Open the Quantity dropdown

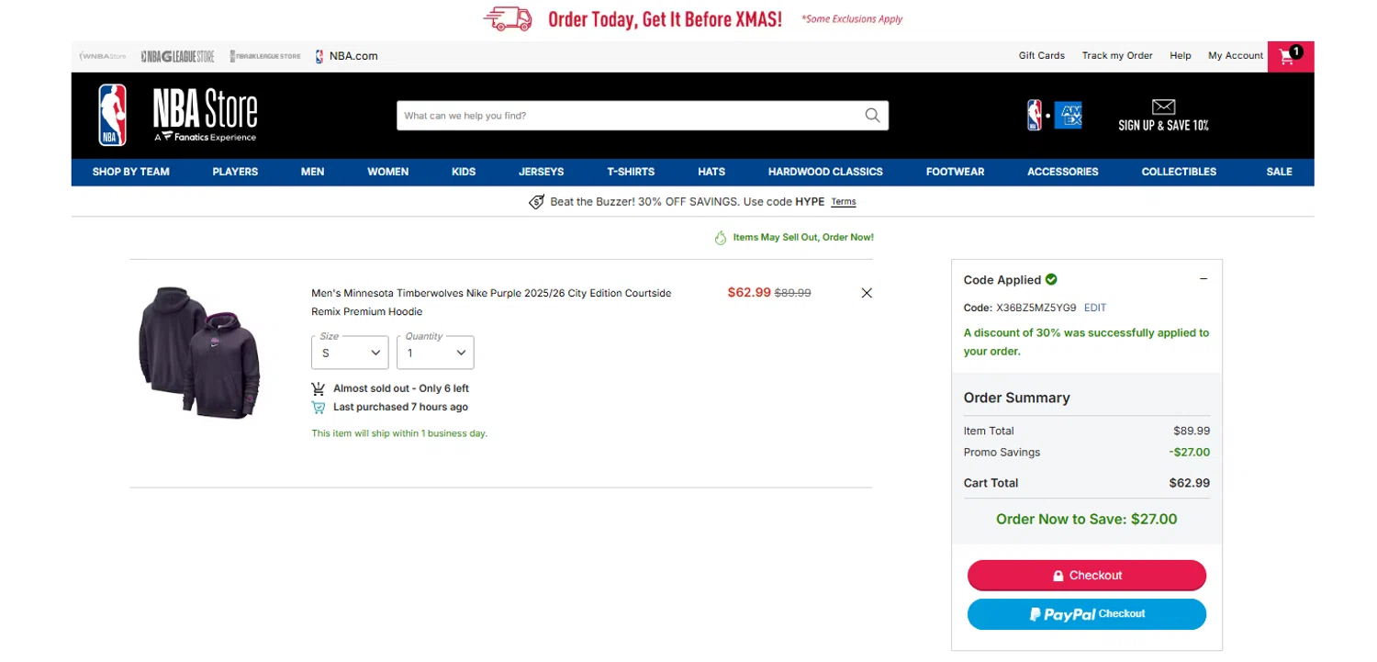pos(435,353)
